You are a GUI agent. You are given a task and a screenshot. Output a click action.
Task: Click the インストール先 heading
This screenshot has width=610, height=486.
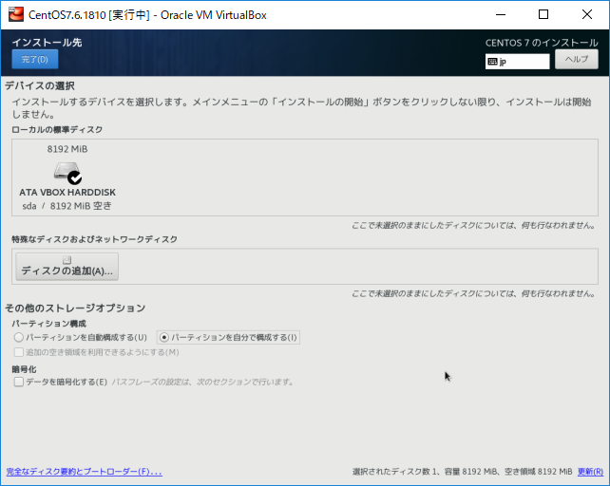click(48, 43)
